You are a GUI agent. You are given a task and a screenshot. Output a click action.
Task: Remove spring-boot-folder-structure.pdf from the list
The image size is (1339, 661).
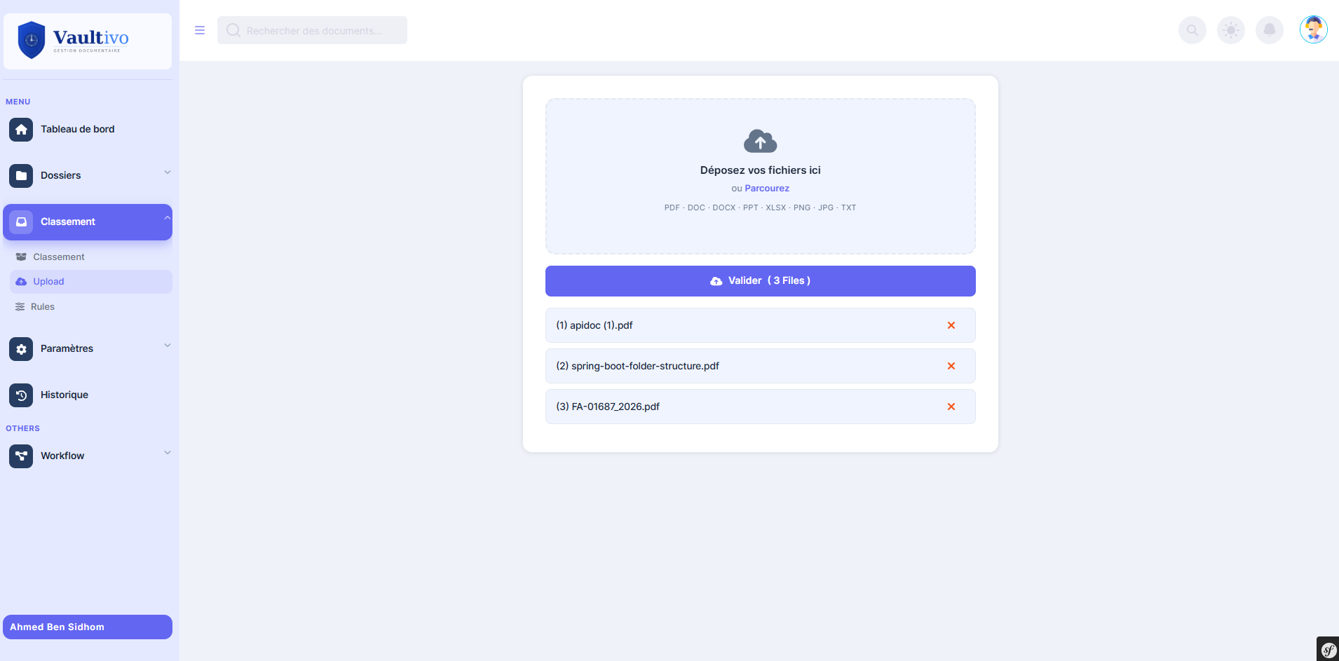pos(951,366)
